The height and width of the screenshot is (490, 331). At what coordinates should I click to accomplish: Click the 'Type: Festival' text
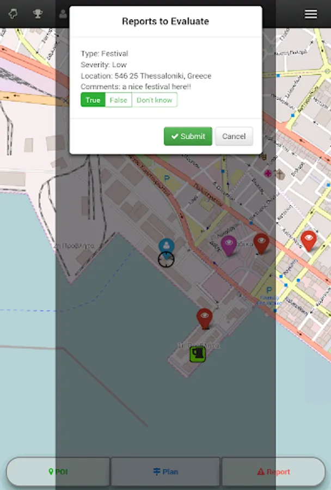pos(105,53)
